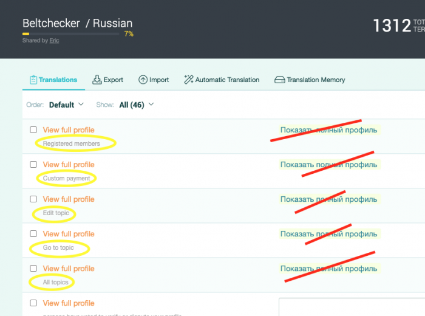Click the Translation Memory drive icon

(x=280, y=80)
